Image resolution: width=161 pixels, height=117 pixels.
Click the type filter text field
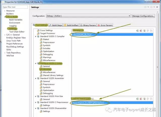tap(15, 7)
